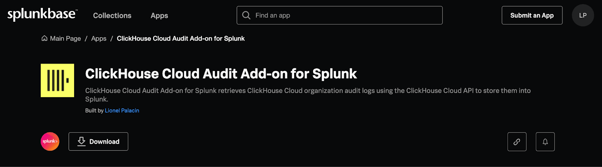
Task: Click the yellow ClickHouse app logo
Action: (x=57, y=80)
